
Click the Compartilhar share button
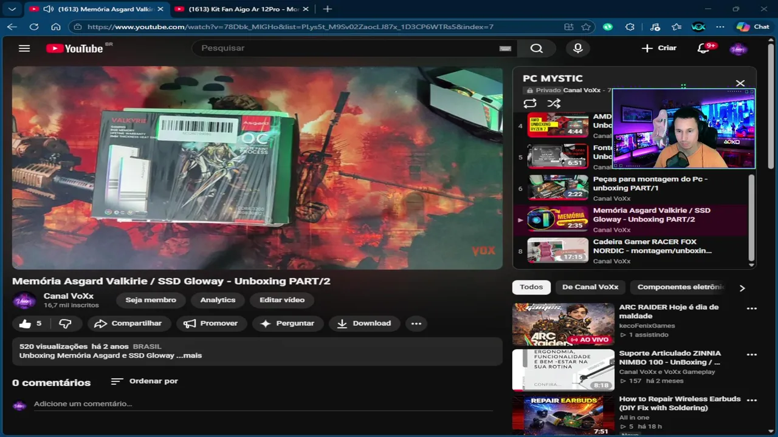tap(129, 324)
